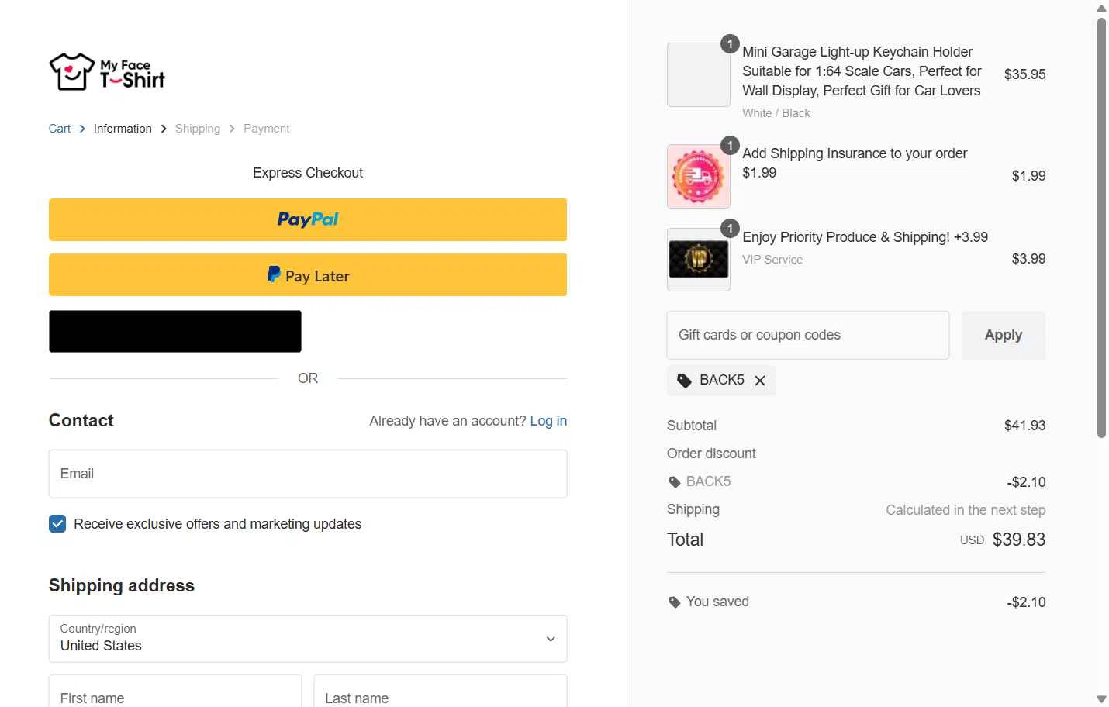Viewport: 1109px width, 707px height.
Task: Choose PayPal Pay Later button
Action: point(308,275)
